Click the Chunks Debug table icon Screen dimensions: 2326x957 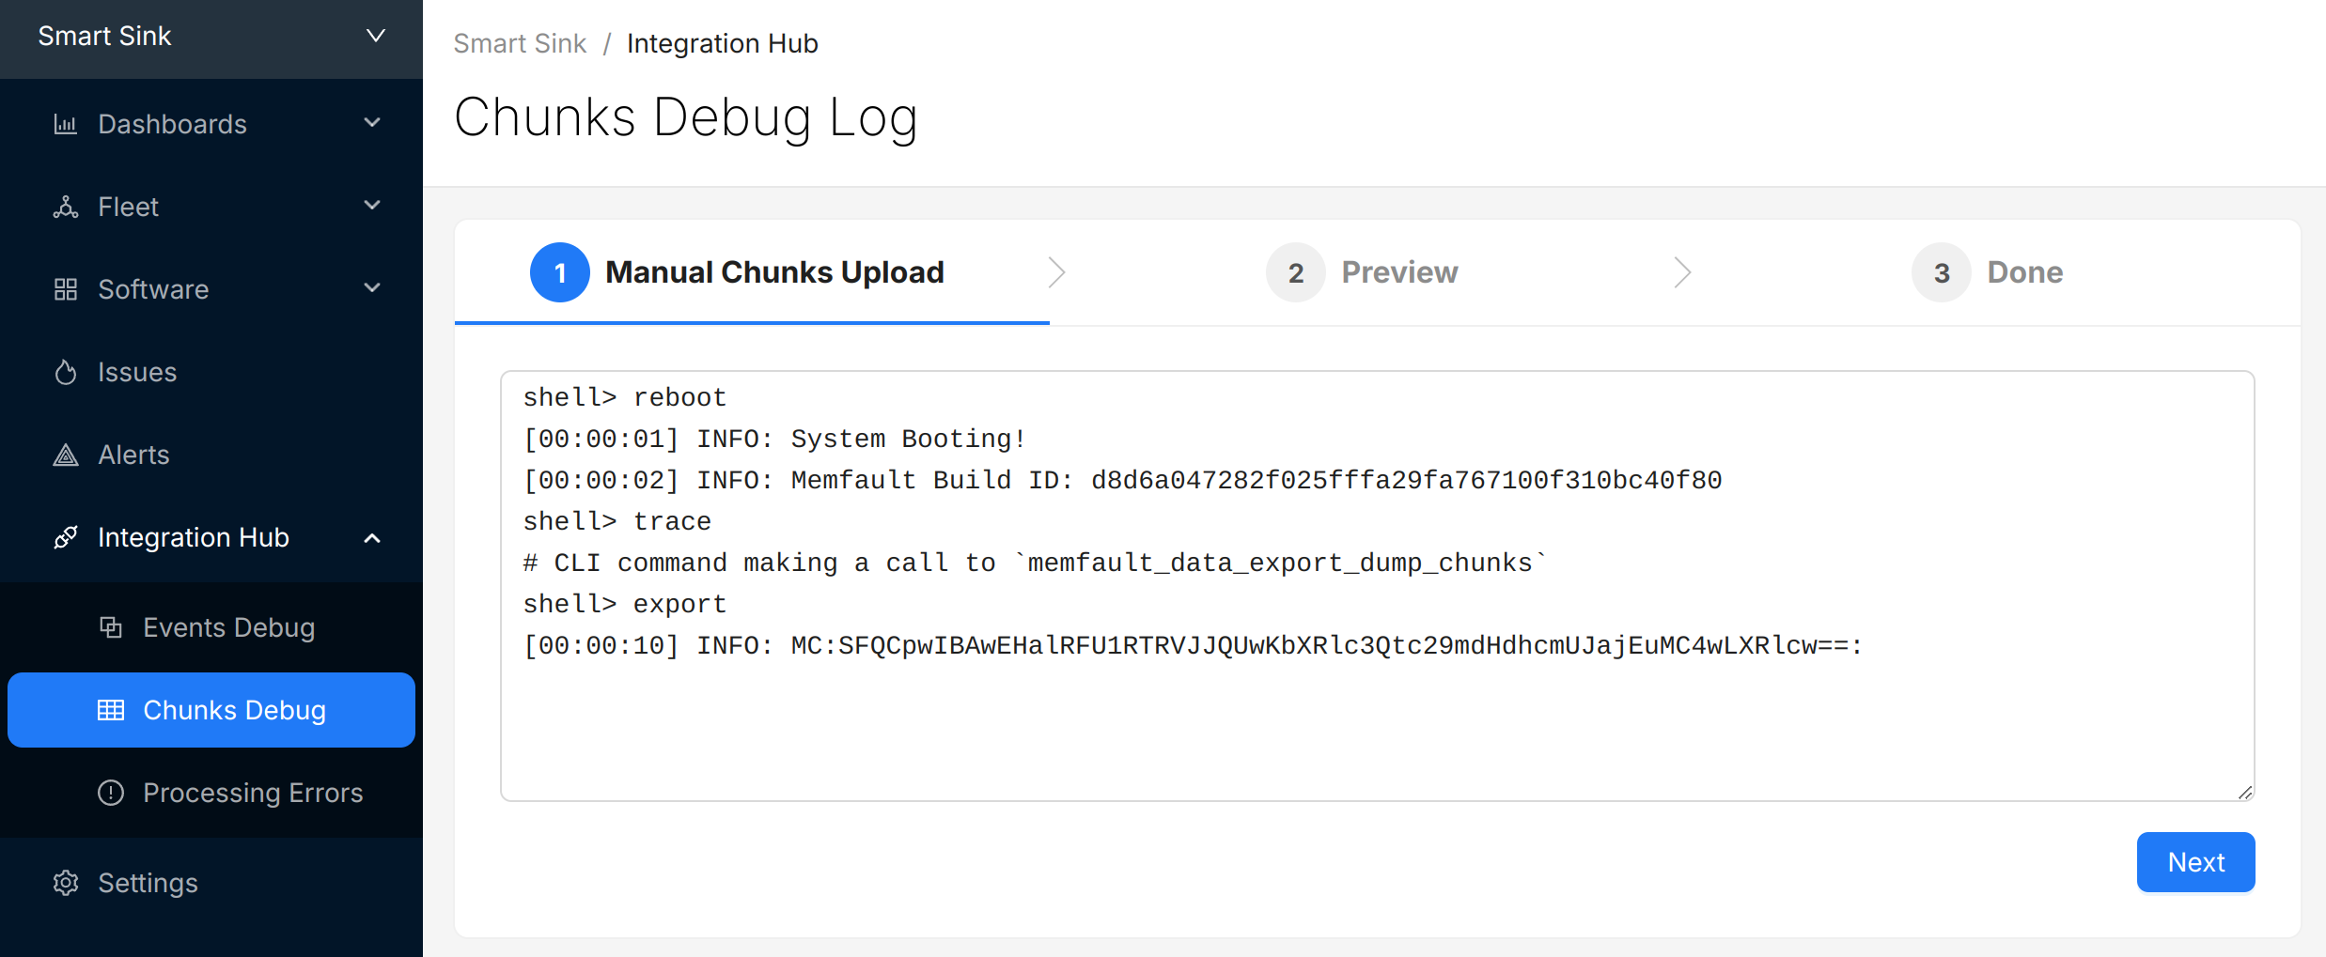(x=111, y=710)
